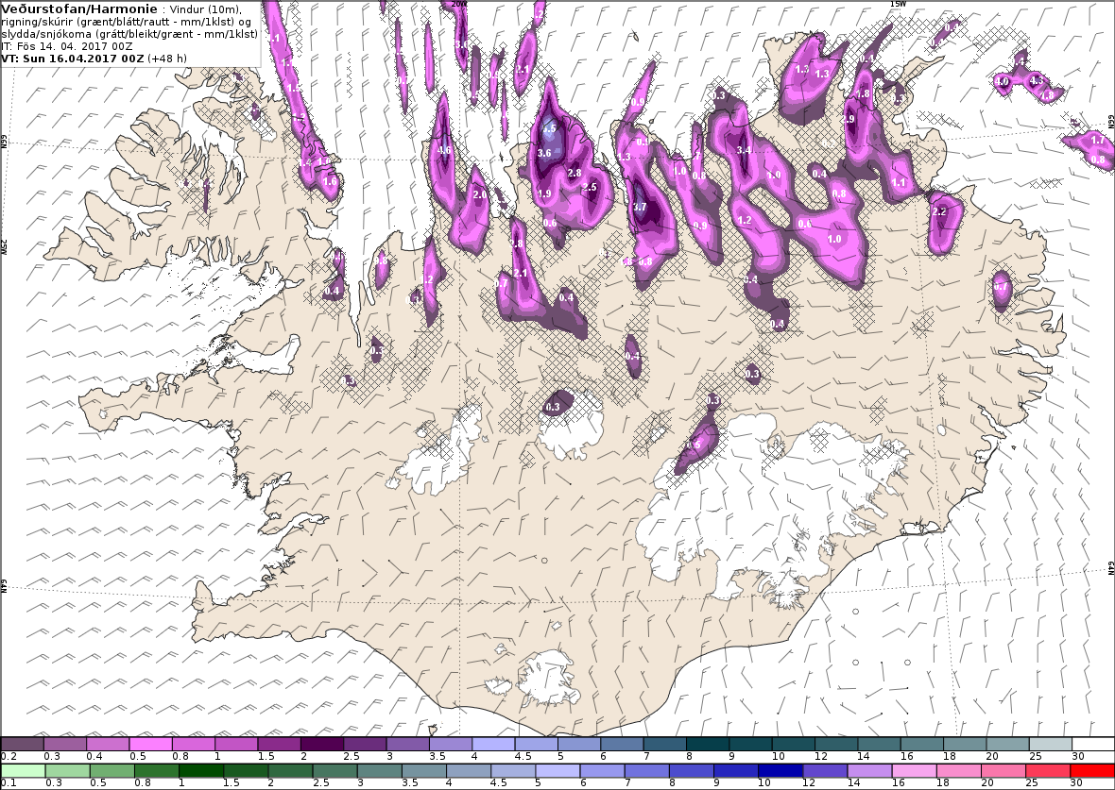Click the '1.7' value at the map's right edge
This screenshot has width=1115, height=790.
(1098, 141)
